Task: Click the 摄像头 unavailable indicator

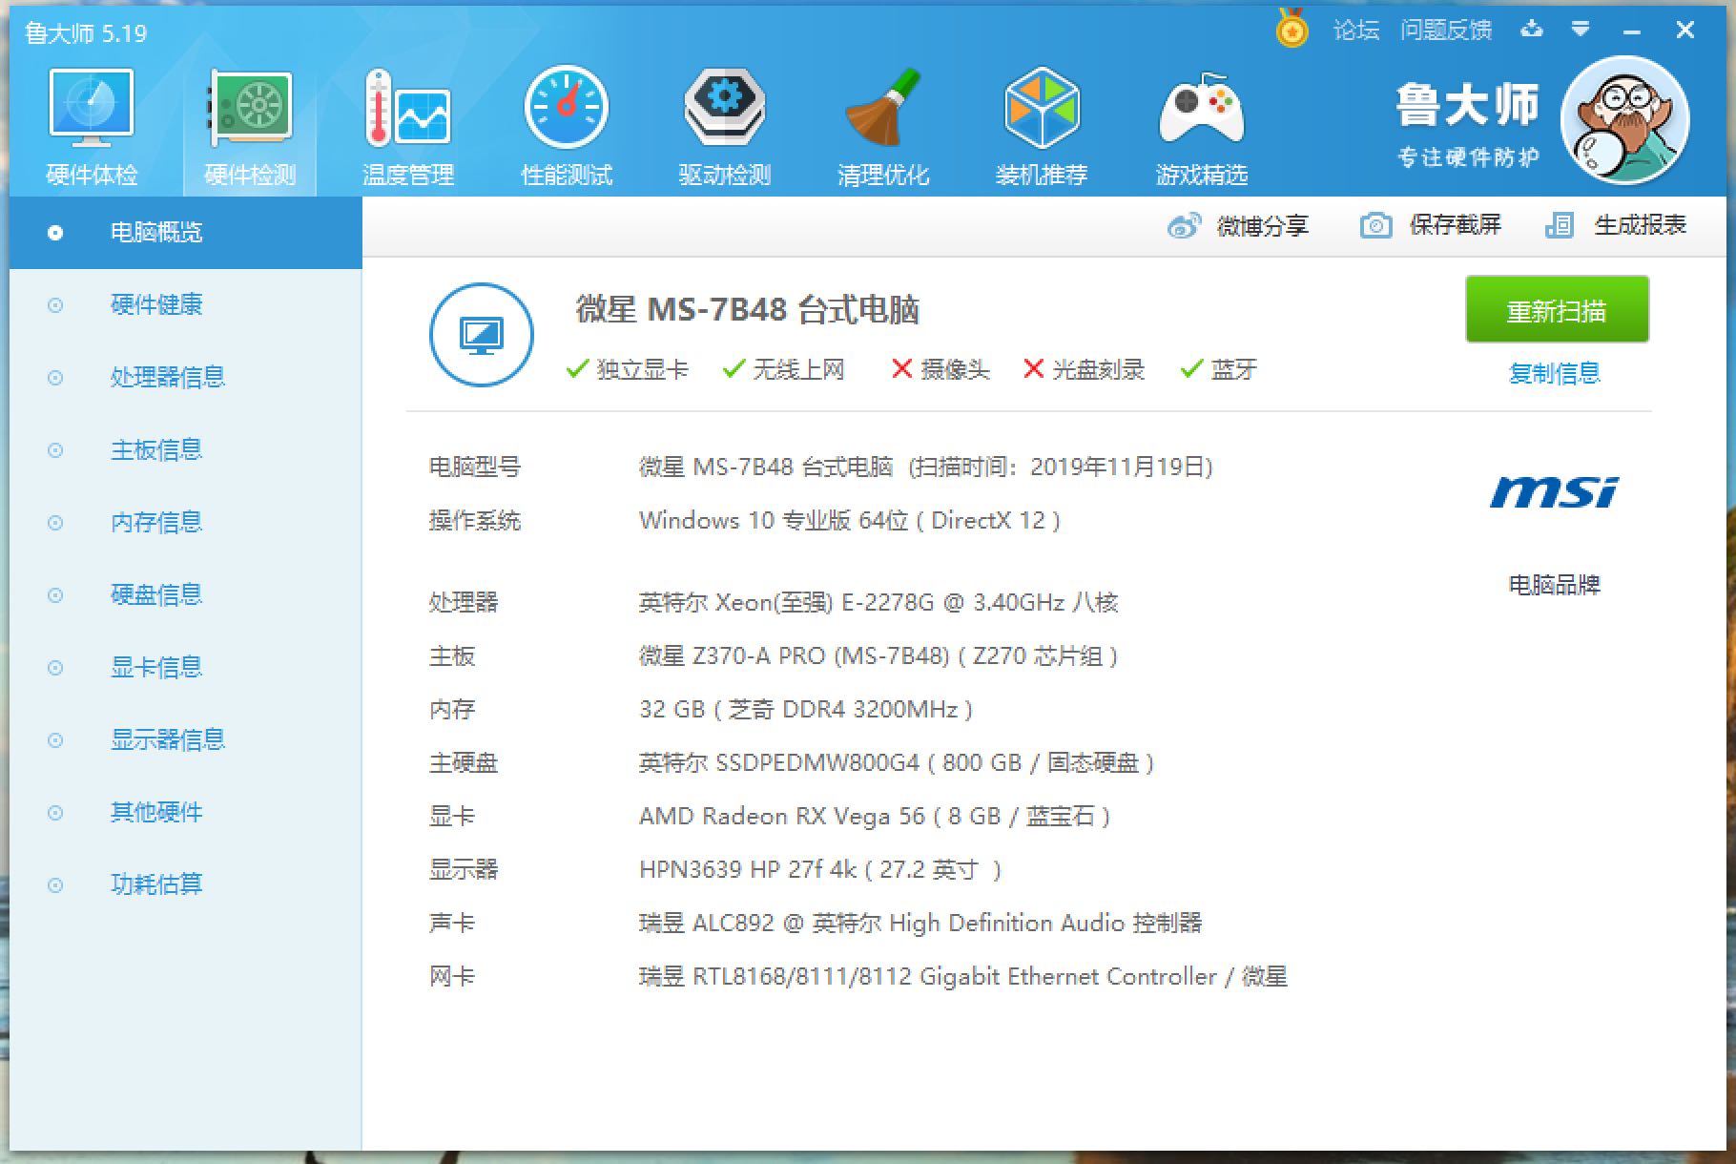Action: (x=940, y=369)
